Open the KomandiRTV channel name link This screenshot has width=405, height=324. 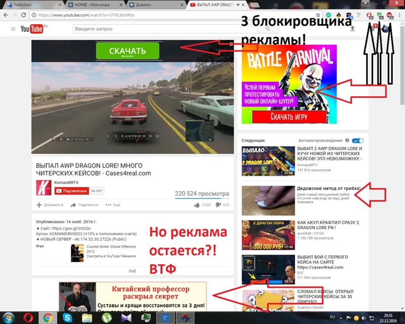point(66,182)
